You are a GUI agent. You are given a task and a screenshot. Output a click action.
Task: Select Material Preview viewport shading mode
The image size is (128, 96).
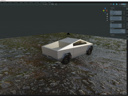[x=124, y=4]
